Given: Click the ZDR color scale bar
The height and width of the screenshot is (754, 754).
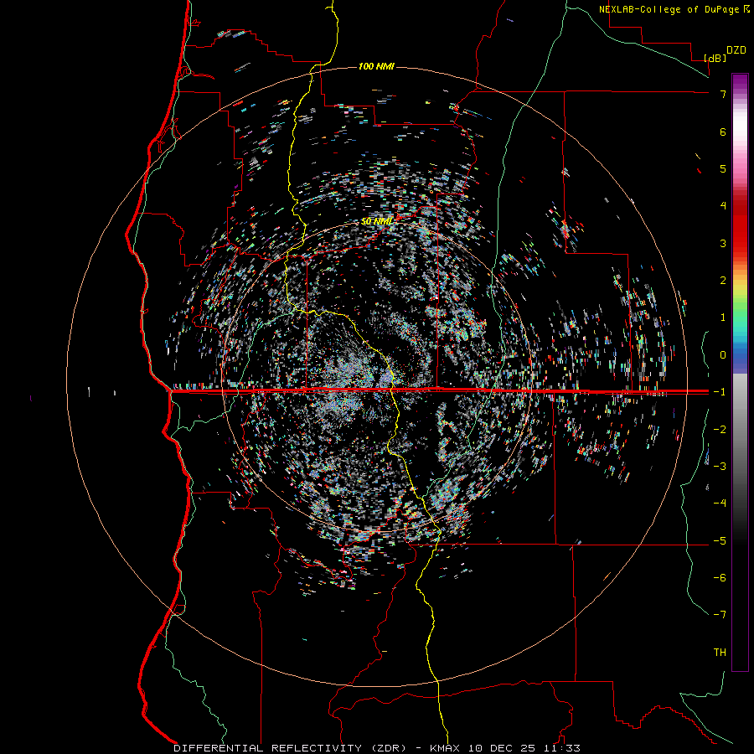Looking at the screenshot, I should coord(740,372).
